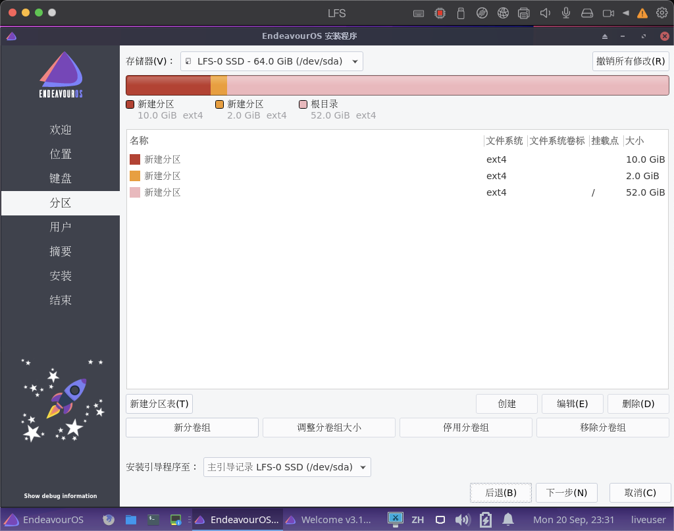The width and height of the screenshot is (674, 531).
Task: Go to 用户 step in sidebar
Action: click(x=61, y=227)
